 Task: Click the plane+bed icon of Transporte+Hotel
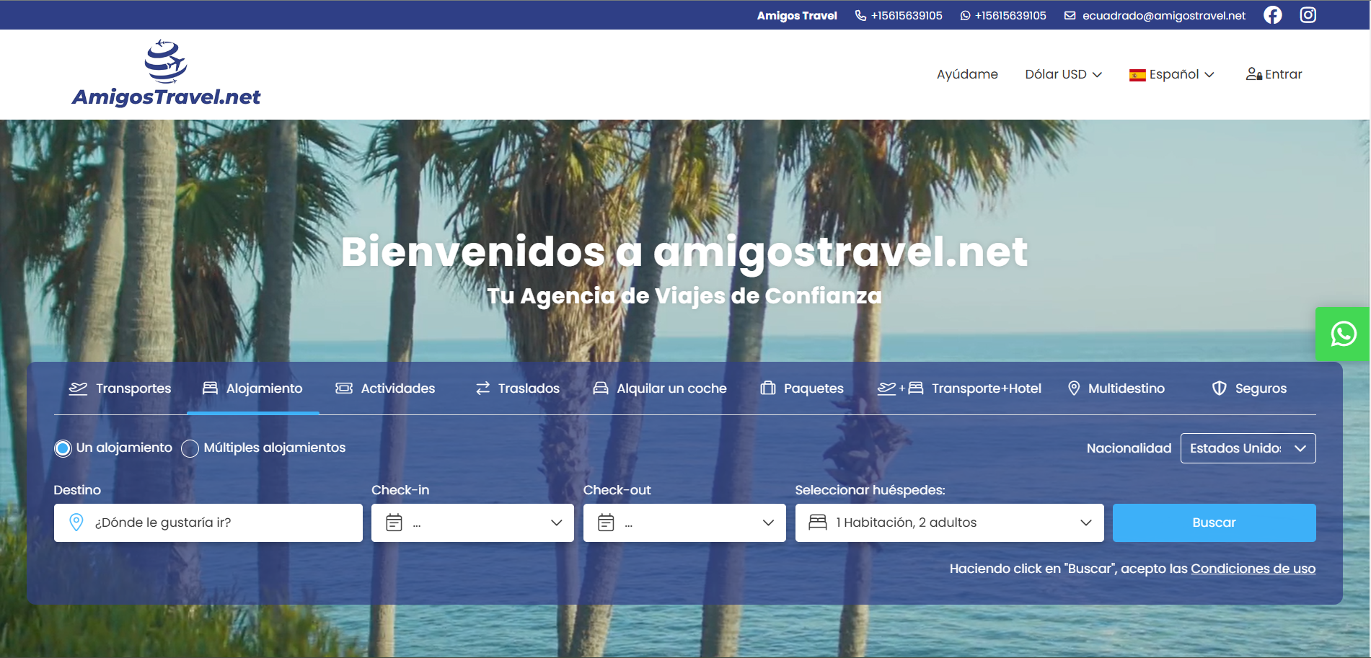point(900,388)
